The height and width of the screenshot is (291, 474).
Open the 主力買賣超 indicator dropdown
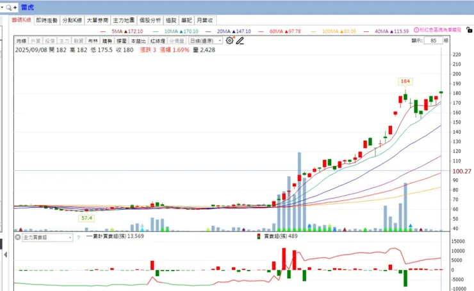(47, 237)
